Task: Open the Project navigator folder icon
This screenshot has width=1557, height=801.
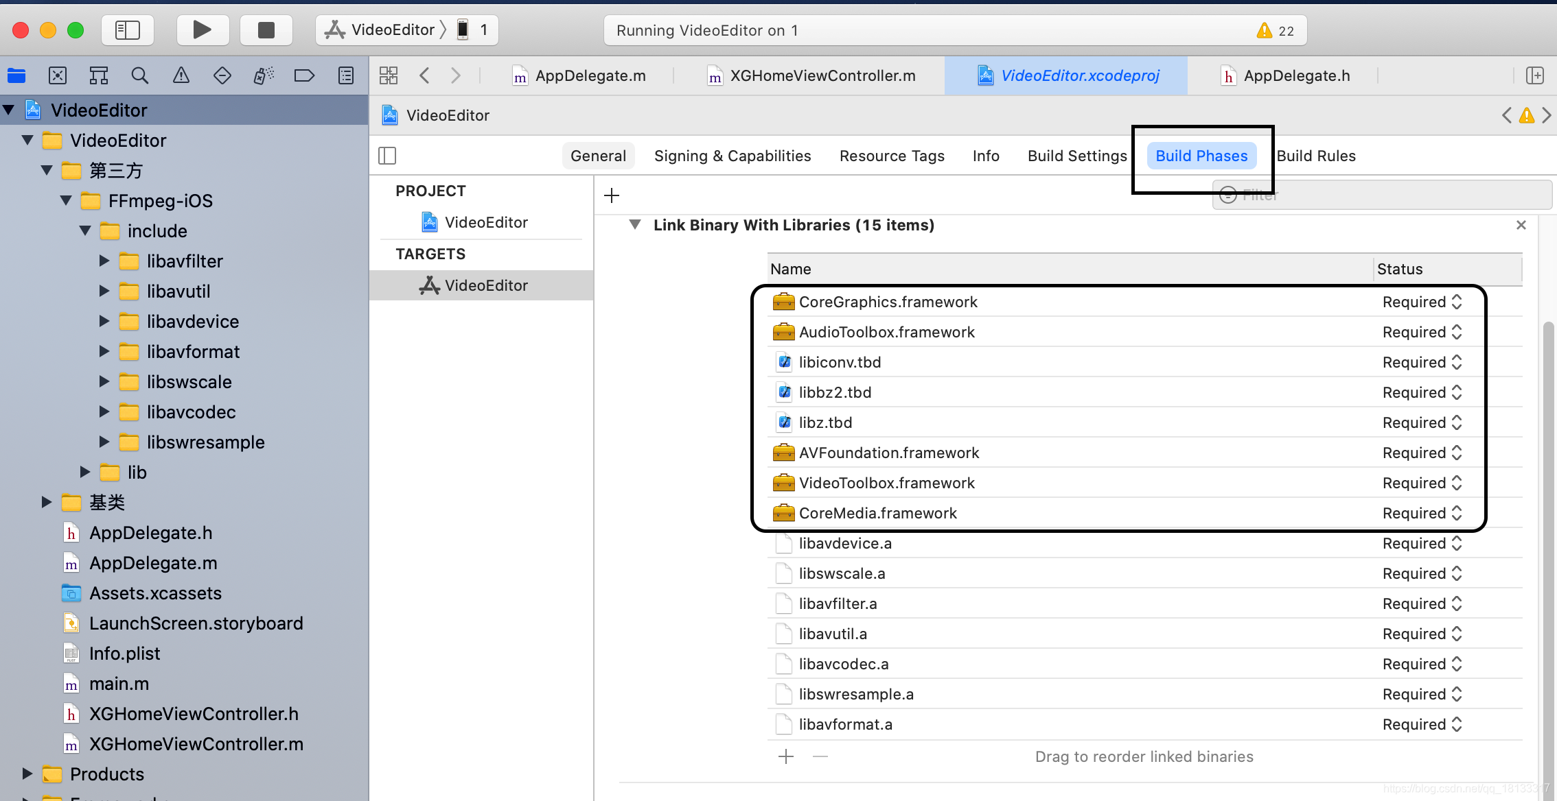Action: (x=16, y=75)
